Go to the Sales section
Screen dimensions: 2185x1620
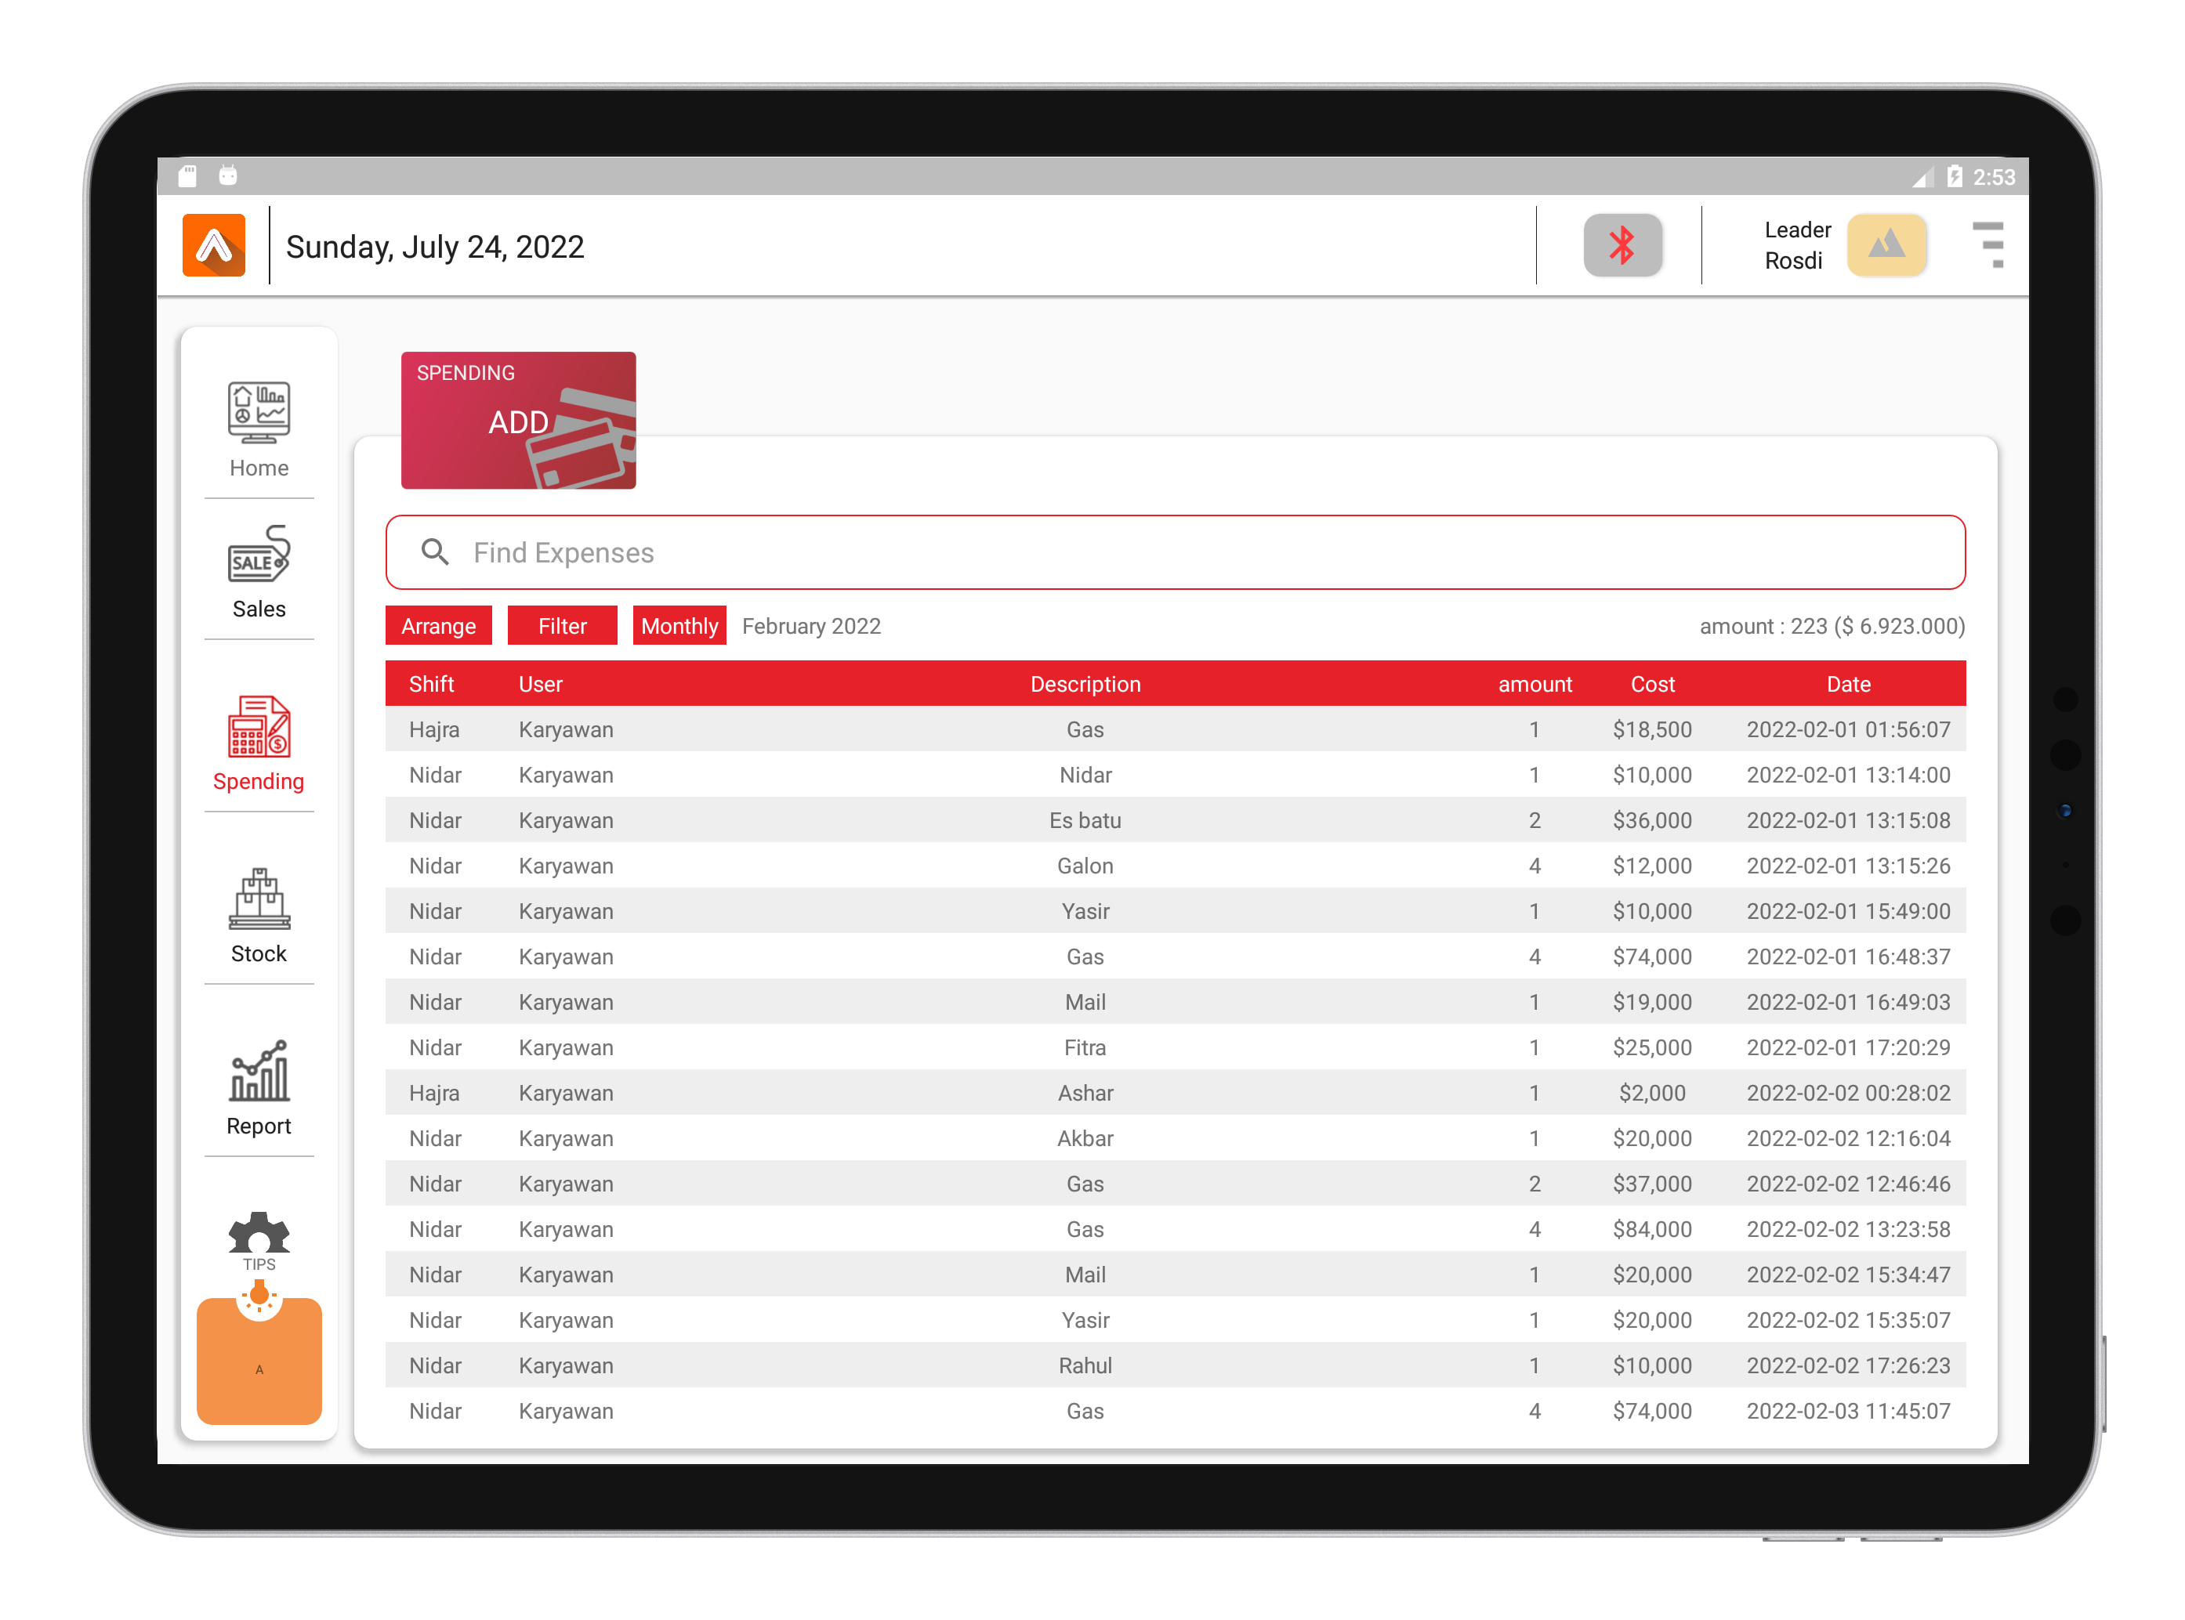pyautogui.click(x=258, y=555)
